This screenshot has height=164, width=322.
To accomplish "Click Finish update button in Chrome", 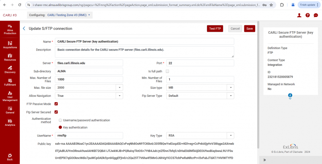I will tap(309, 5).
